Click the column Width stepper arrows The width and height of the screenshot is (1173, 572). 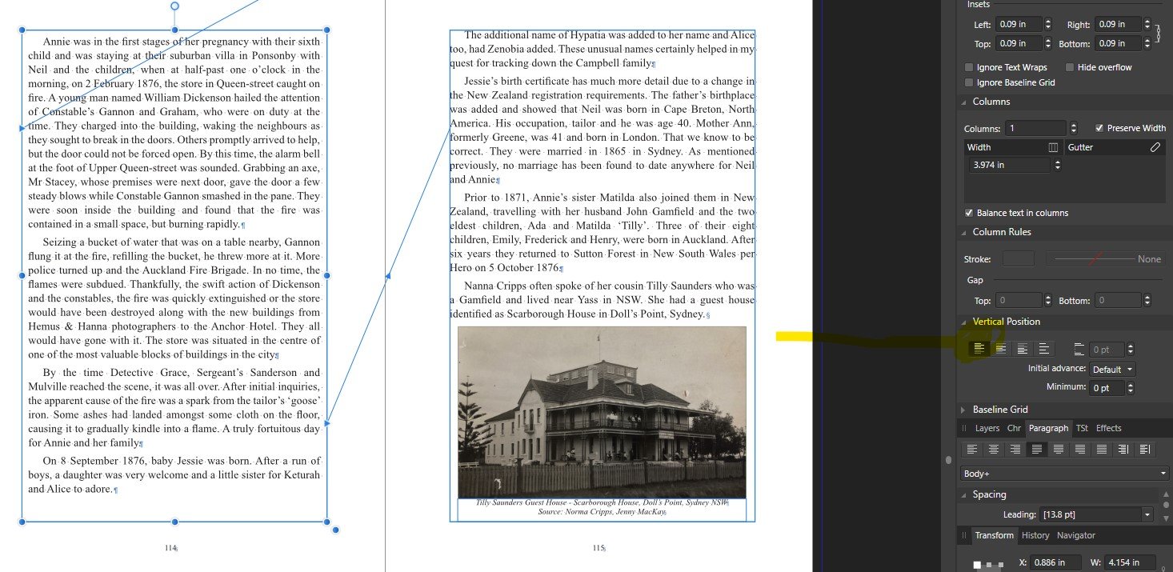[x=1058, y=165]
